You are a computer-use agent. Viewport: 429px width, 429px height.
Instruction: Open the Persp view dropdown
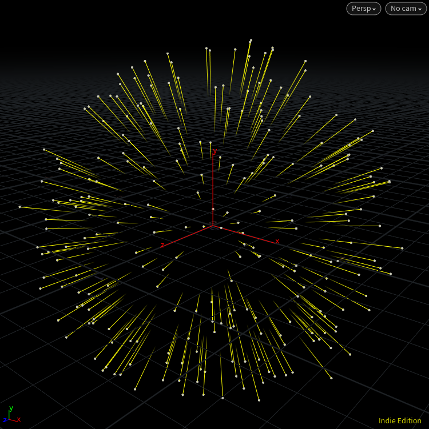(x=364, y=9)
